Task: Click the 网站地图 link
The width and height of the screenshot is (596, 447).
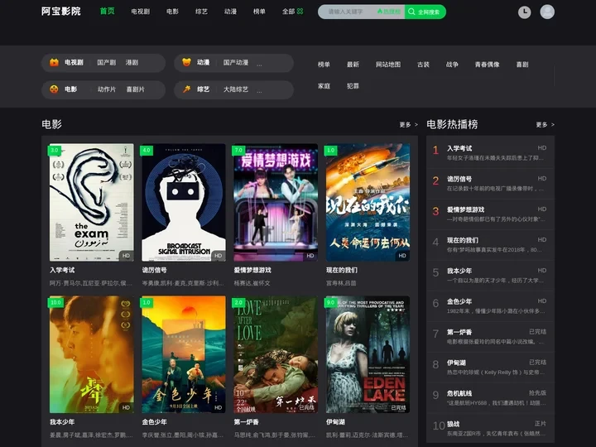Action: coord(388,65)
